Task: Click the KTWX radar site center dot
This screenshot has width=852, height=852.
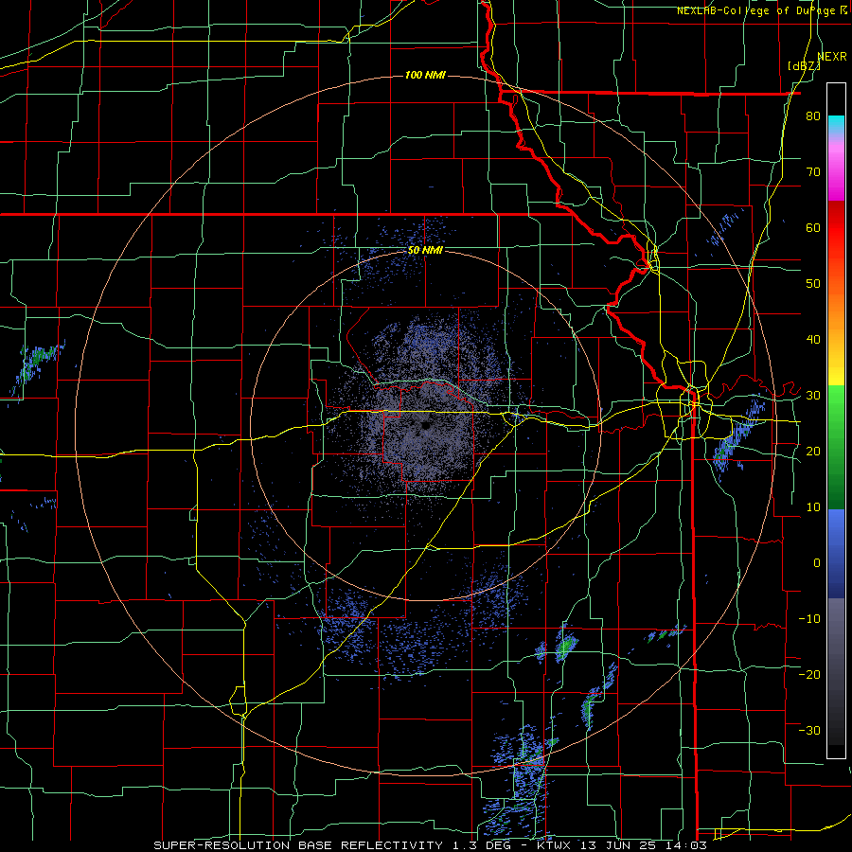Action: click(x=425, y=426)
